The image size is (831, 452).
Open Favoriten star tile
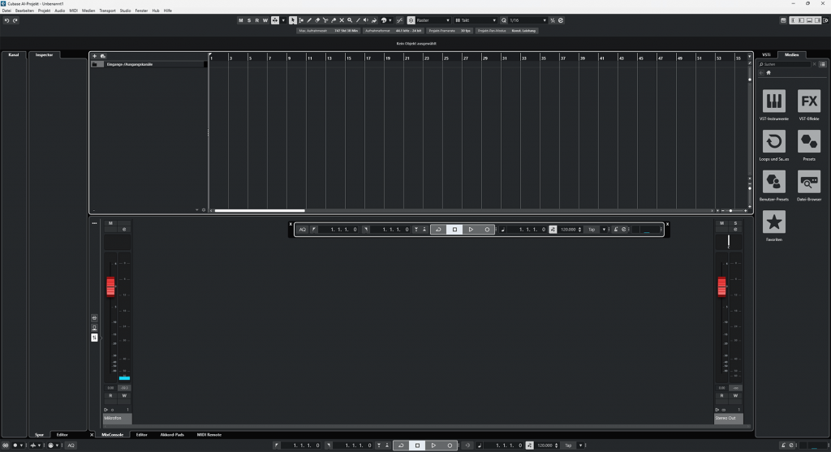tap(773, 222)
